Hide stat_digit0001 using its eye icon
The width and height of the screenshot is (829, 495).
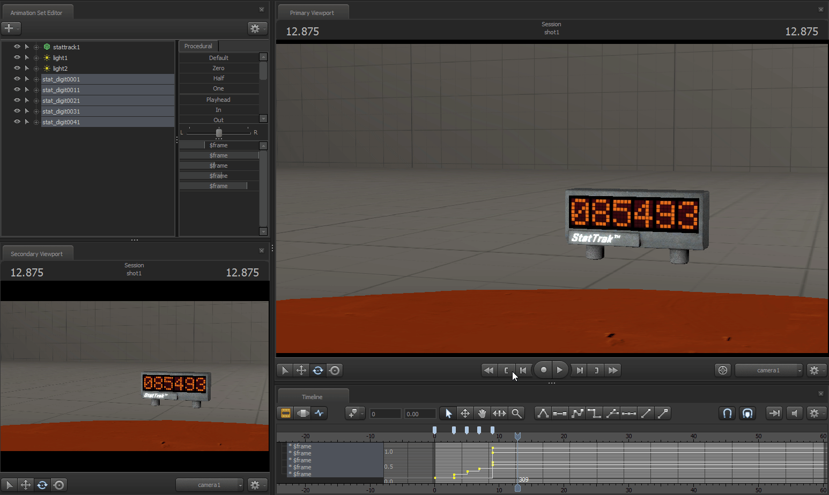(x=17, y=79)
